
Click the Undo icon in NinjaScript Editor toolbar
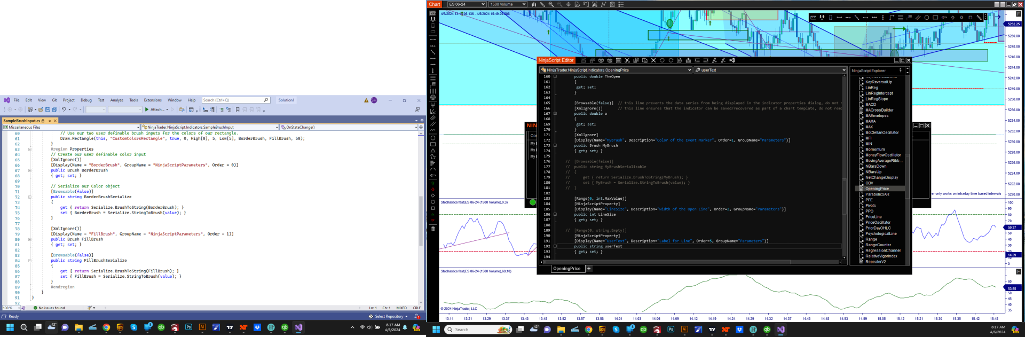[x=662, y=60]
